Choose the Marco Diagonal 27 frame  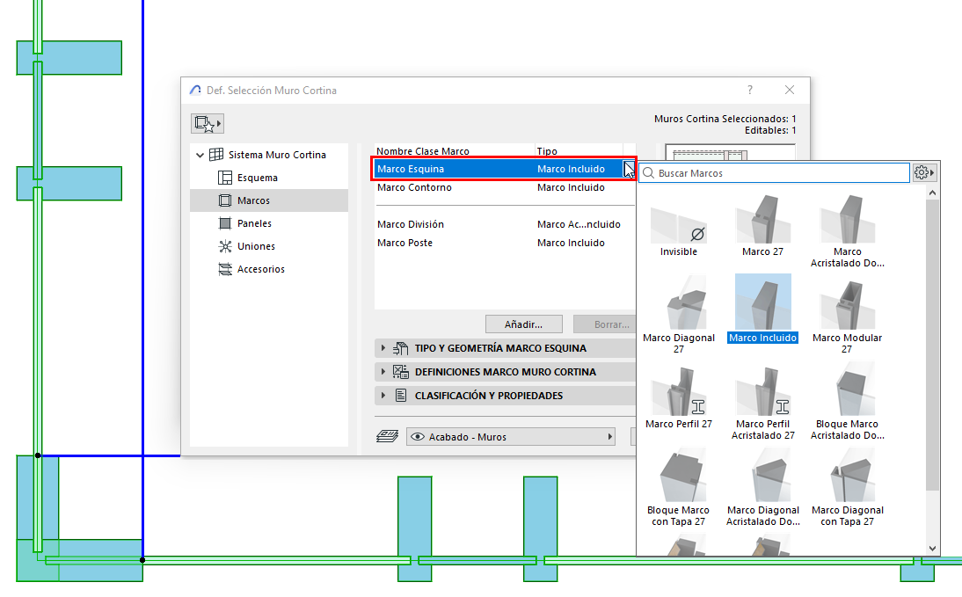[679, 314]
